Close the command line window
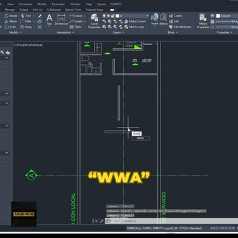 point(96,221)
